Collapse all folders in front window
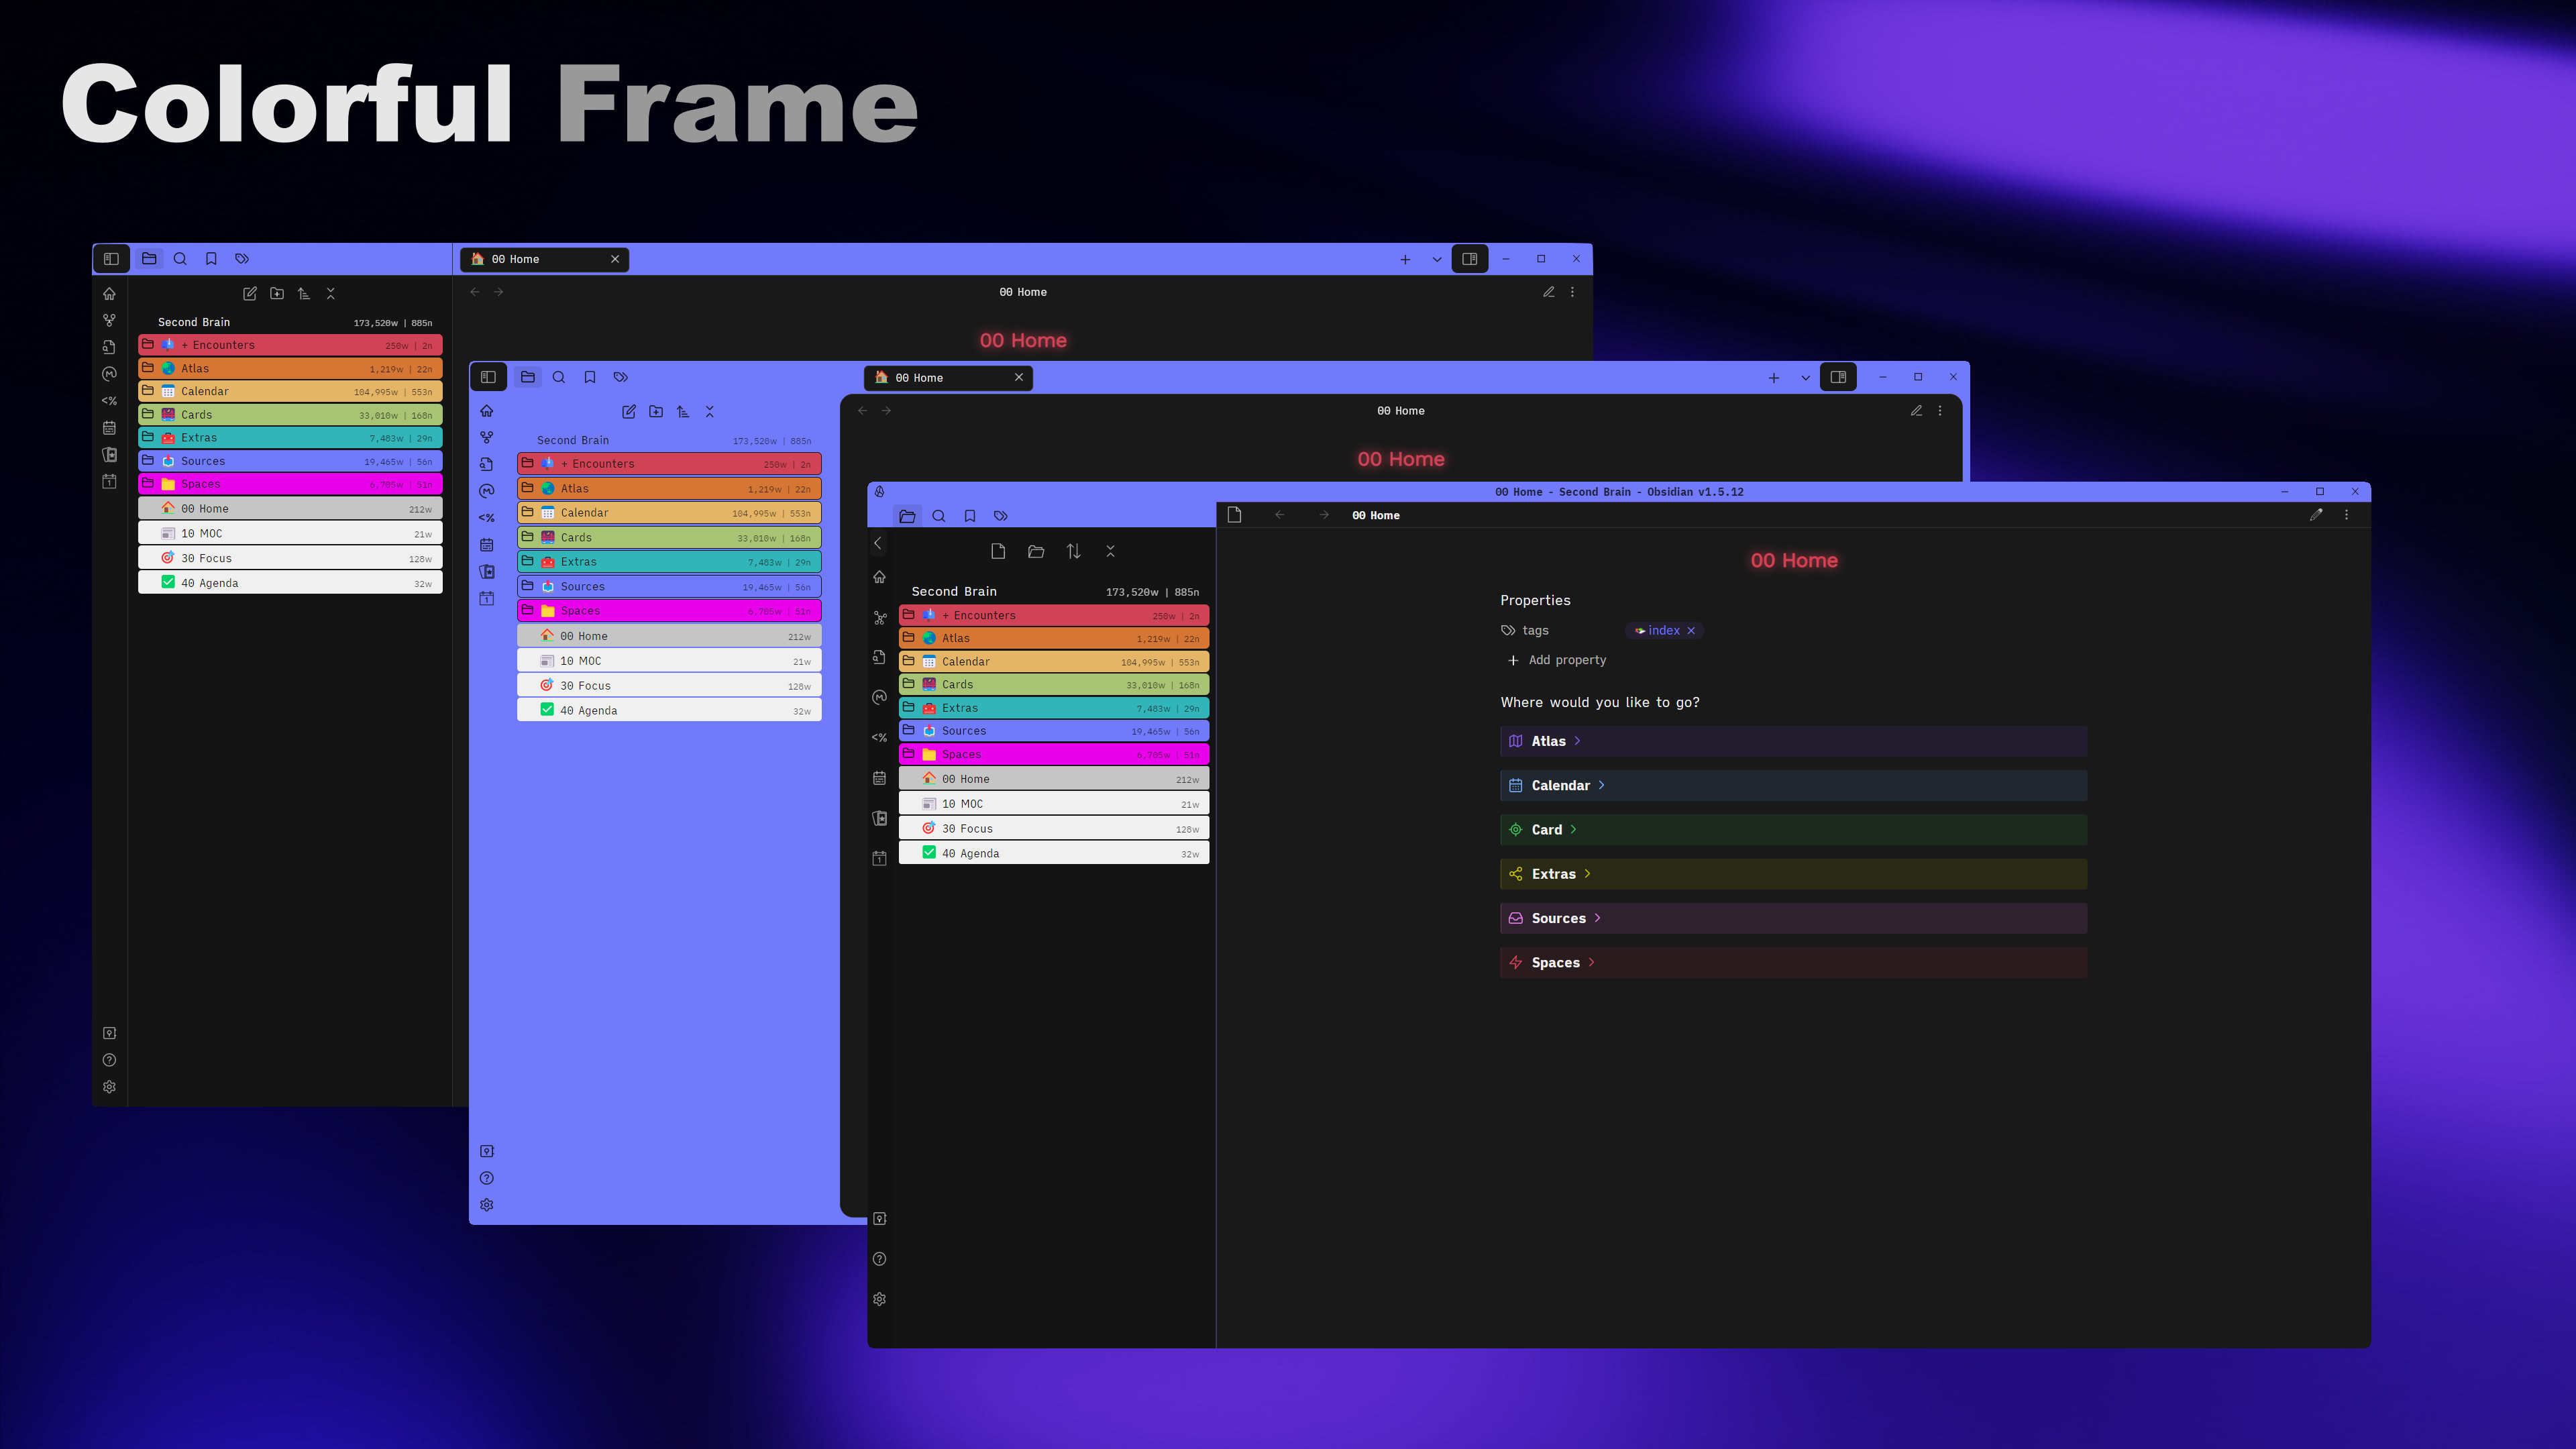 point(1110,551)
